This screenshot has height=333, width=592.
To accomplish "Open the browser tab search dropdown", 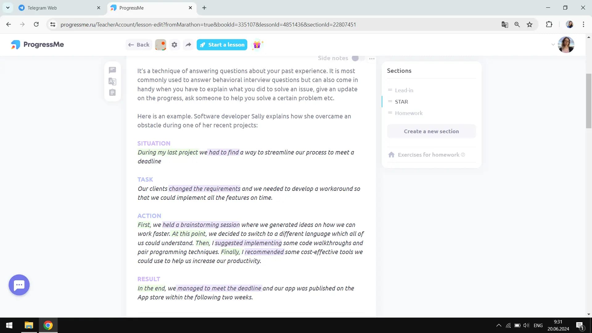I will pos(8,8).
